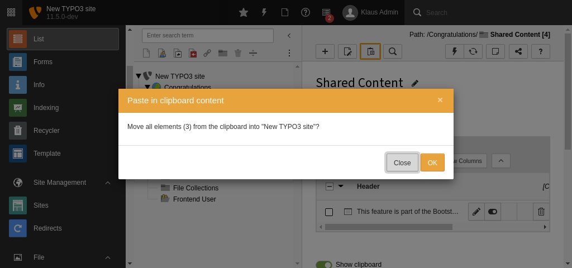Open the Redirects module

63,228
